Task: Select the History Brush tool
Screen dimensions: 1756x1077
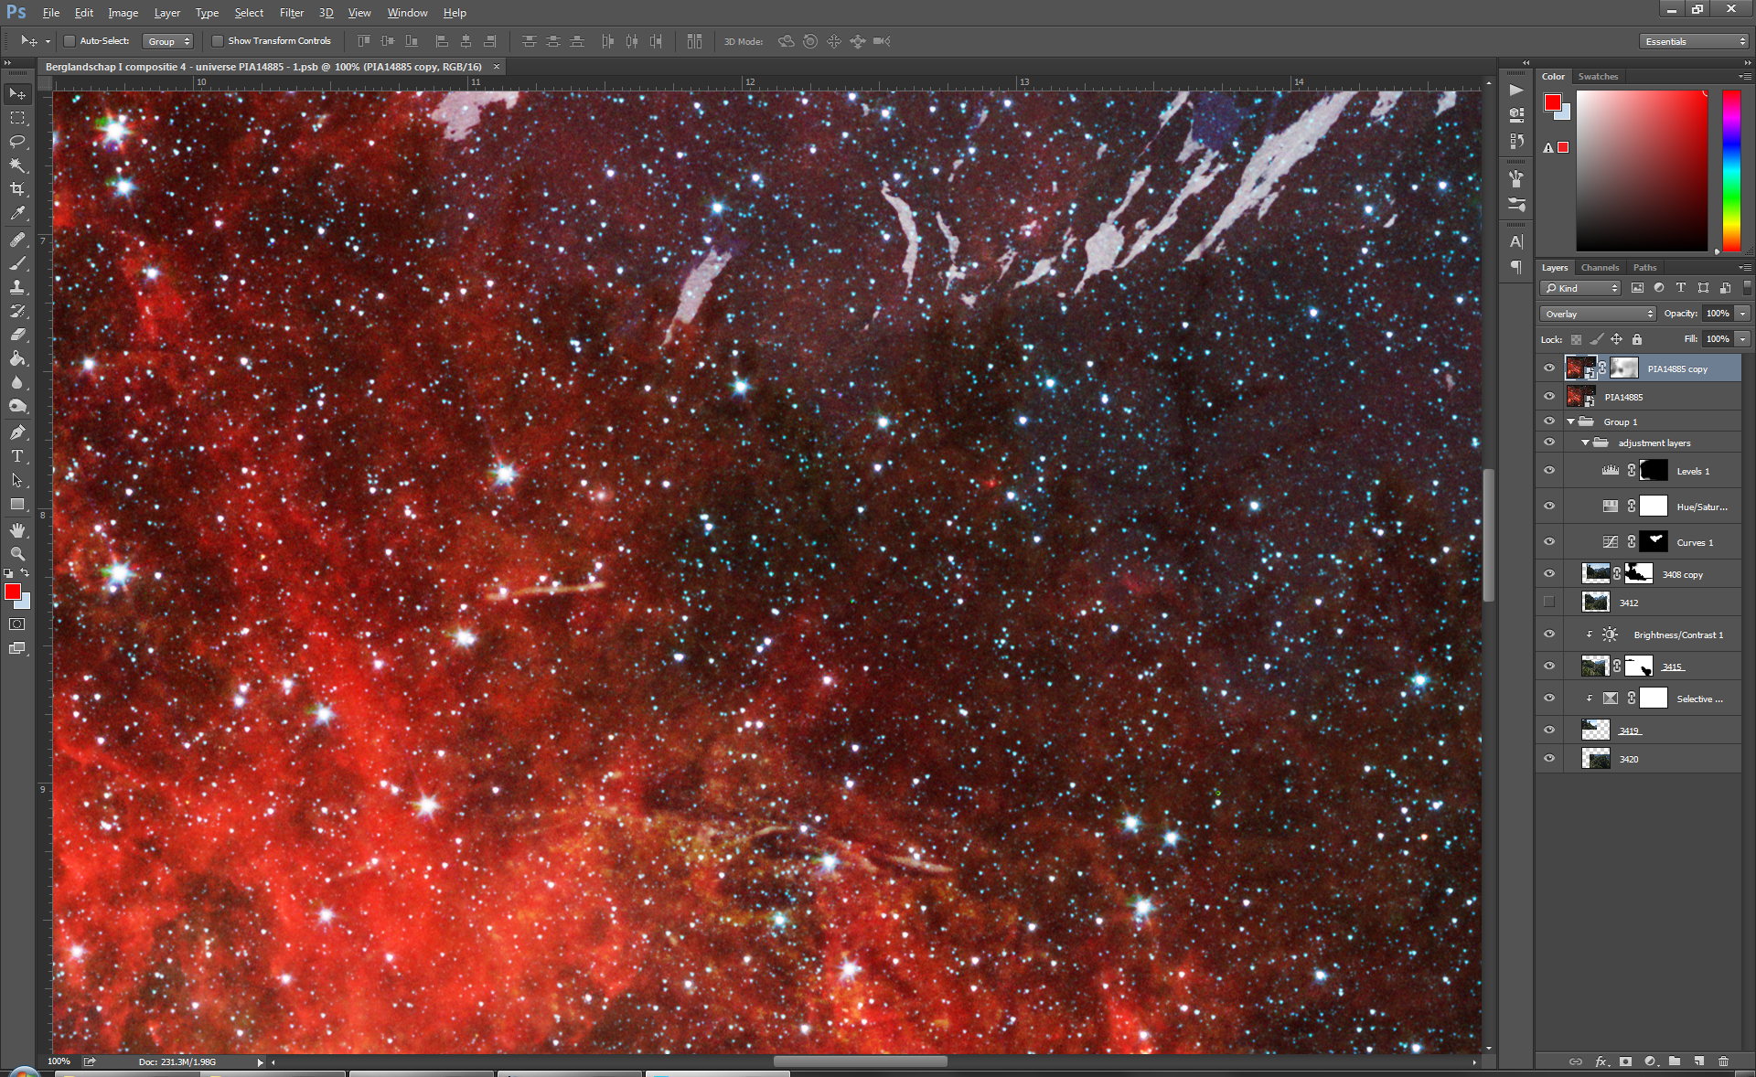Action: [17, 311]
